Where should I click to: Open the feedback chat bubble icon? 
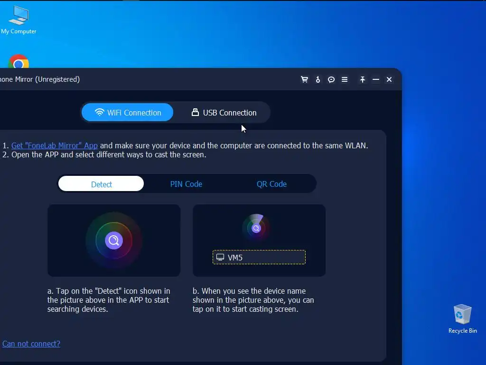331,80
